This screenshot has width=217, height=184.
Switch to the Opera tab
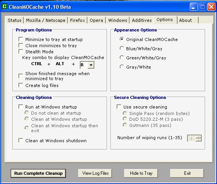tap(96, 20)
